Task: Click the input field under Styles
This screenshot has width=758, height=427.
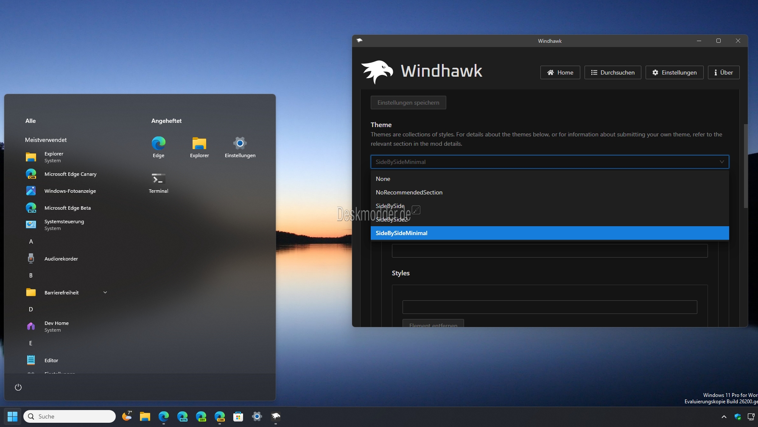Action: pyautogui.click(x=550, y=307)
